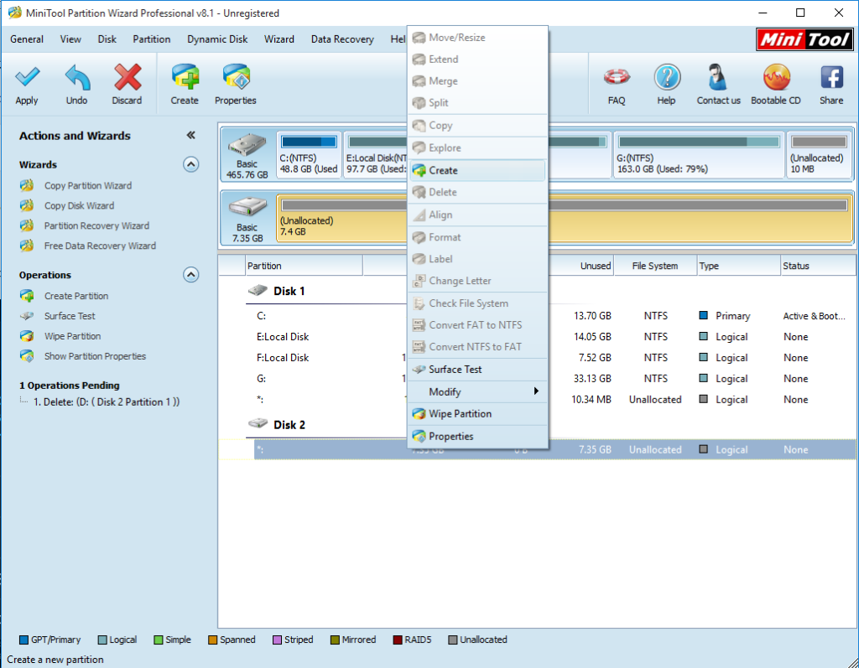The image size is (859, 668).
Task: Click the Create Partition operation link
Action: click(76, 296)
